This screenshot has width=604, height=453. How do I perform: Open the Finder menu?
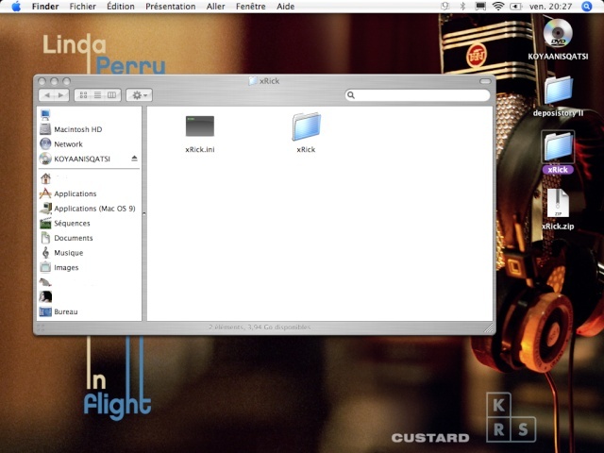pyautogui.click(x=45, y=7)
